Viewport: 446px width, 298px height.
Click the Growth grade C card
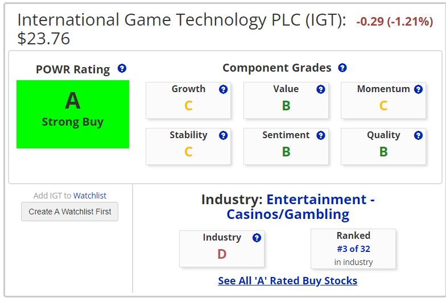point(188,100)
